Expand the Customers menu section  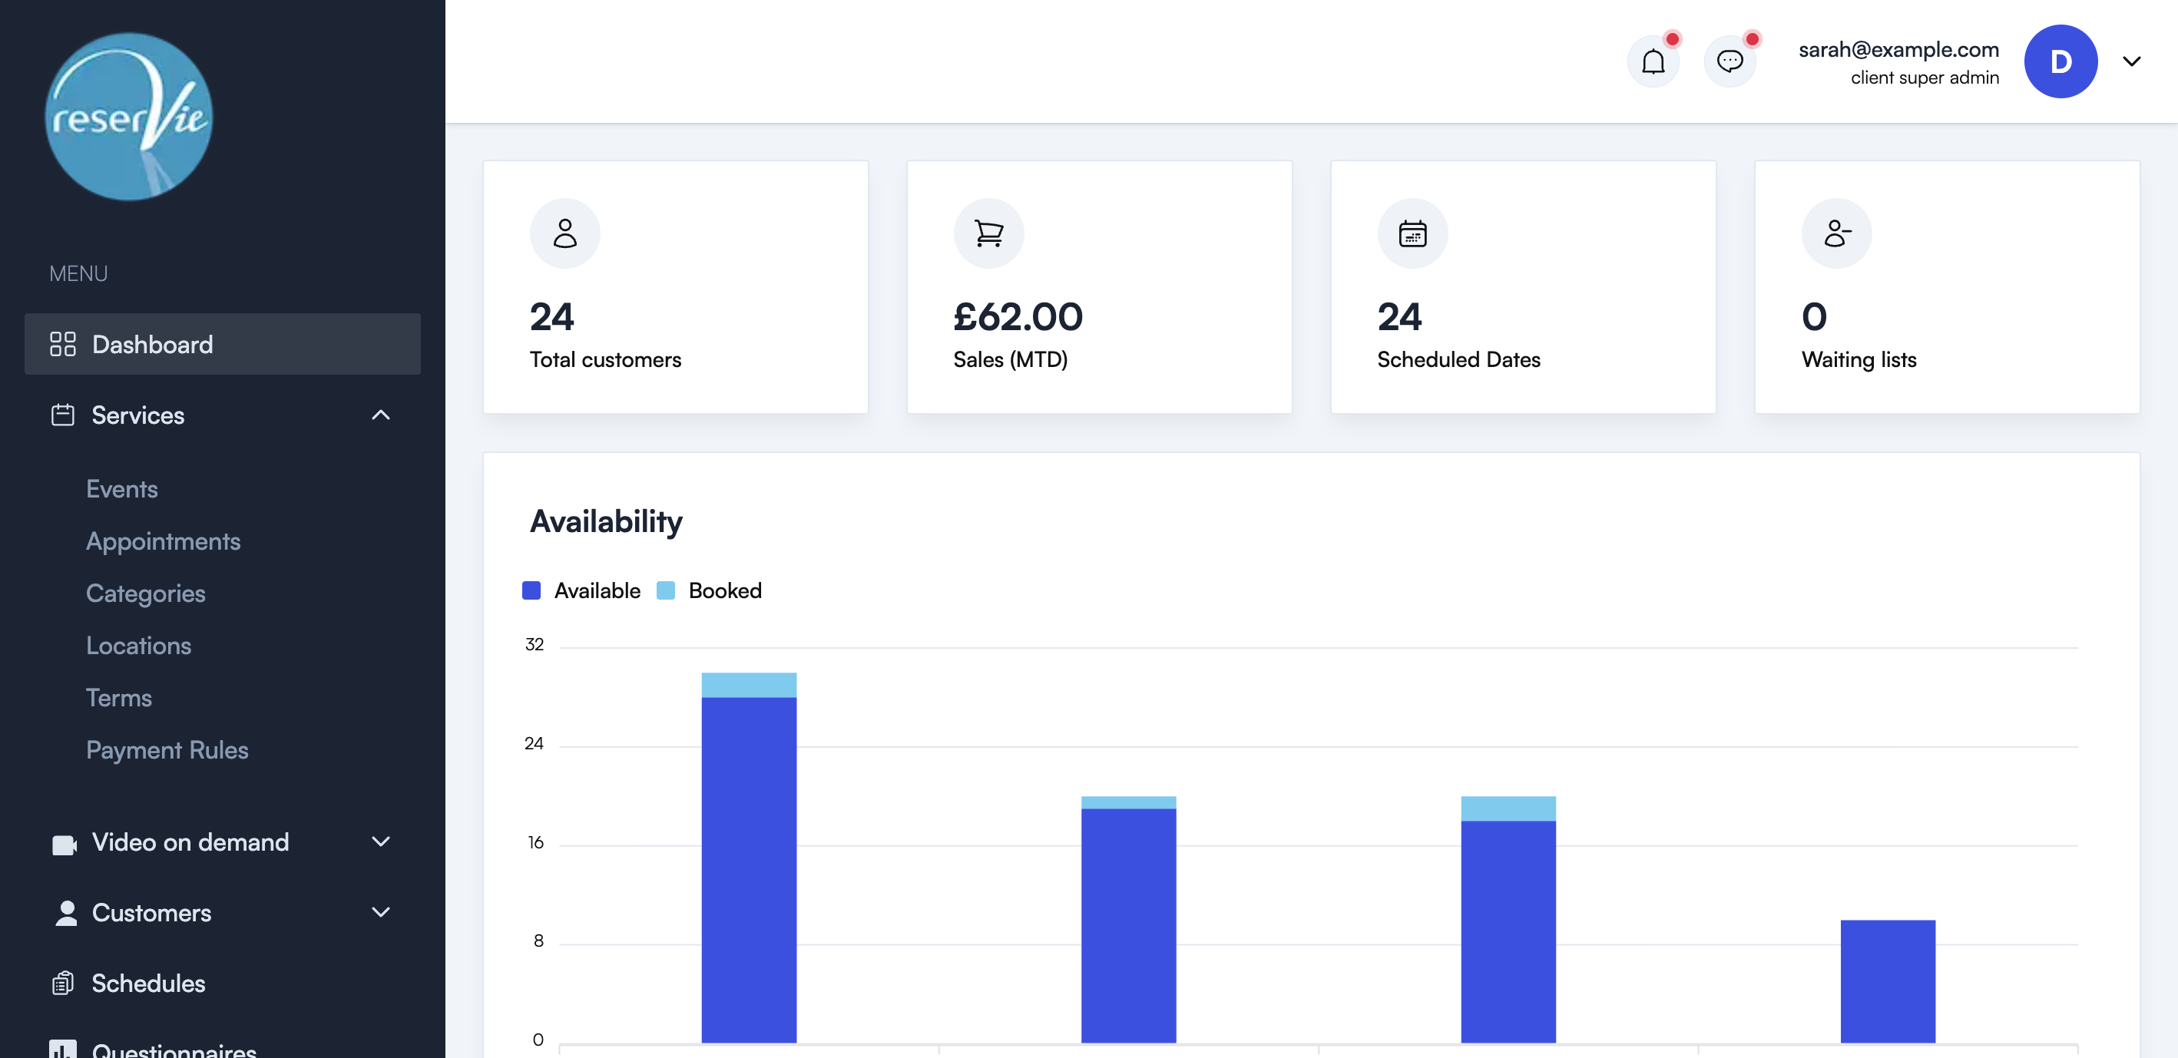tap(380, 913)
